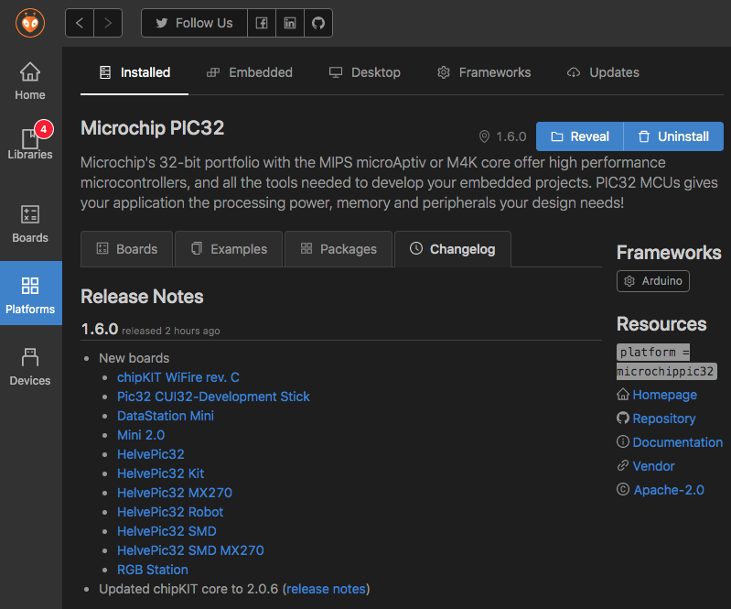
Task: Open the Facebook icon link
Action: pos(262,23)
